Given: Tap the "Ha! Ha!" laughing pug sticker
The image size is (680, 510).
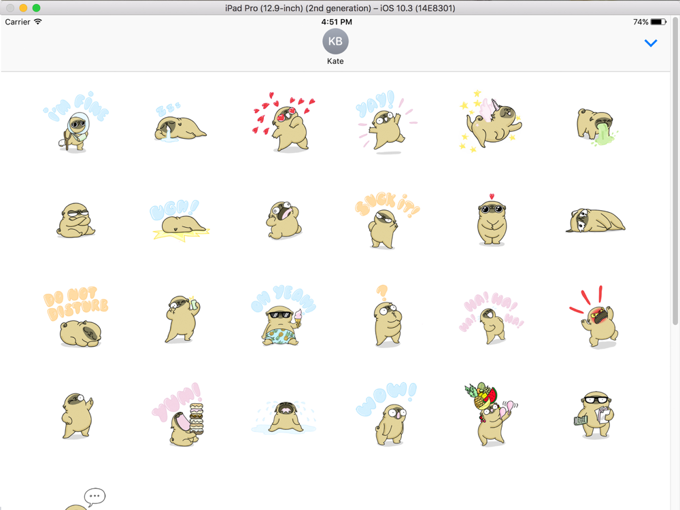Looking at the screenshot, I should (x=492, y=318).
